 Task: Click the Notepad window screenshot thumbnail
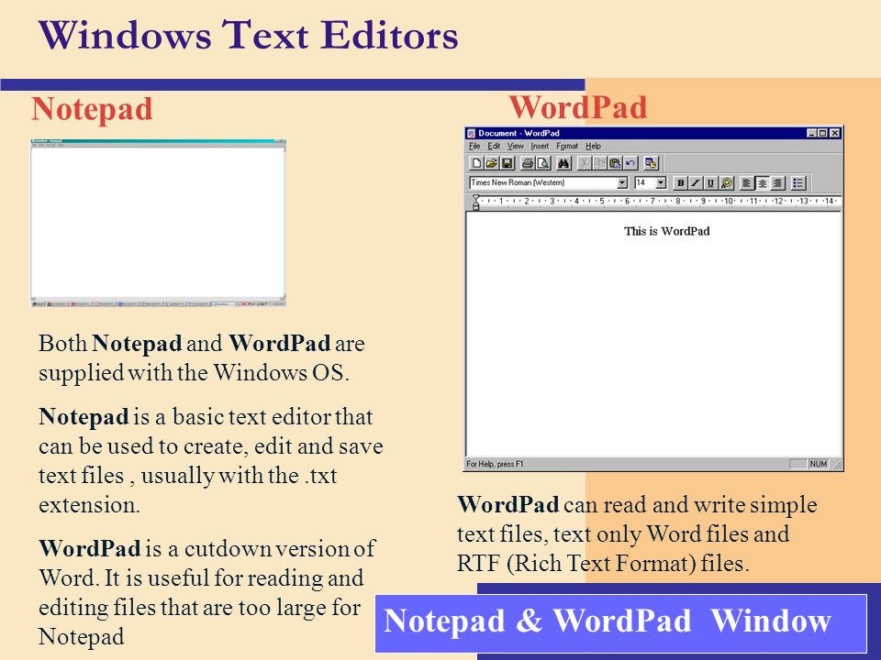pyautogui.click(x=159, y=223)
